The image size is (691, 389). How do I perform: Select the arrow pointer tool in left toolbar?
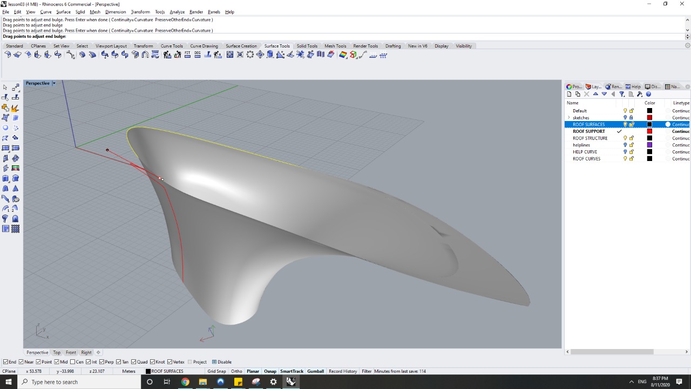click(5, 88)
